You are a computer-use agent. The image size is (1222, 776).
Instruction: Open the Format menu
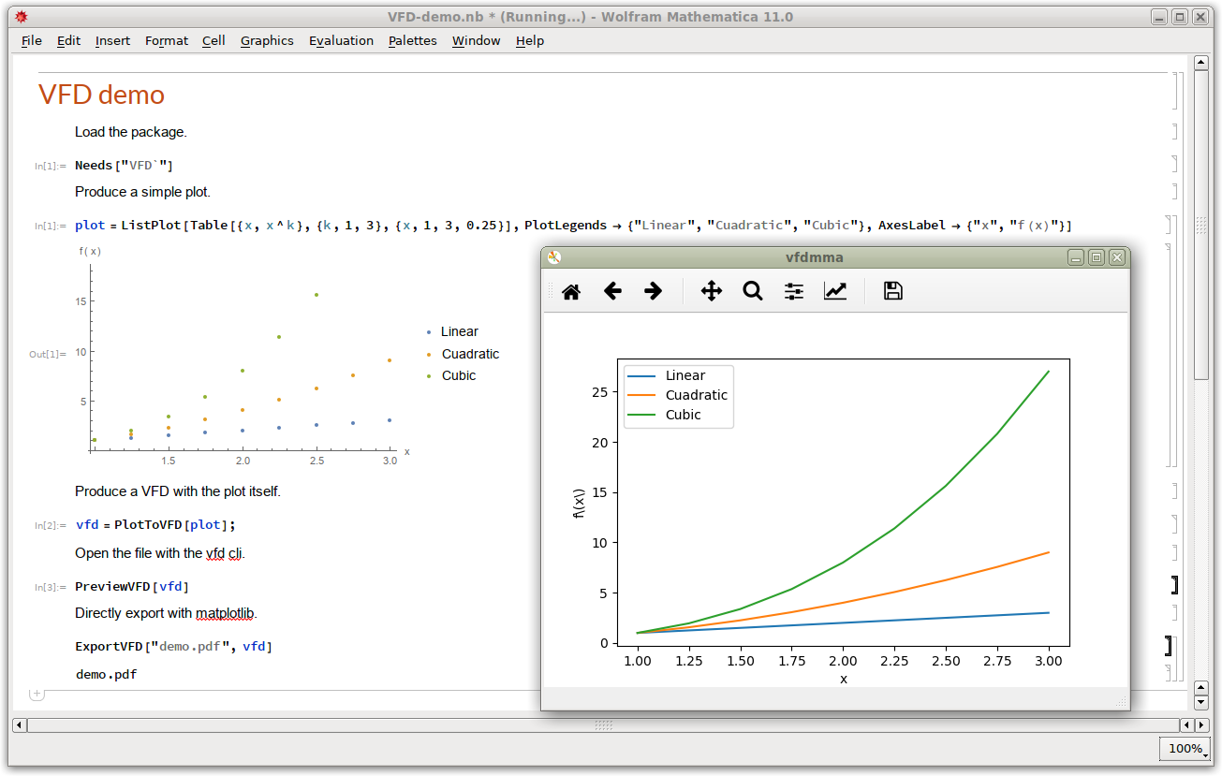point(167,40)
